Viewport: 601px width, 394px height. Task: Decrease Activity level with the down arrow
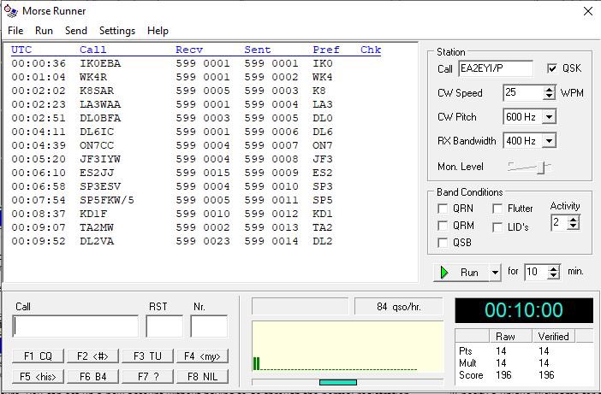[573, 226]
